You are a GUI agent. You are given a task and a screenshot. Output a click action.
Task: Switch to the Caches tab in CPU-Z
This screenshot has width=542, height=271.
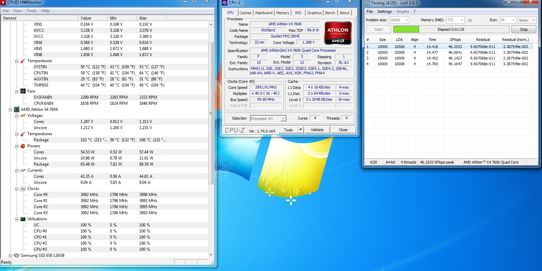click(x=246, y=13)
